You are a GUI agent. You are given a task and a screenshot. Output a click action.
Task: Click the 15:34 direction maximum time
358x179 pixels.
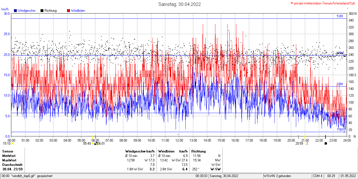(x=197, y=160)
